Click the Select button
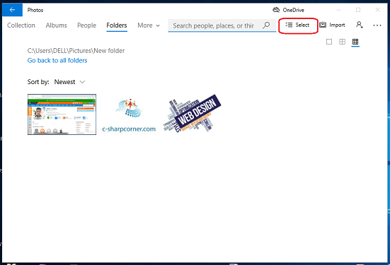390x265 pixels. pos(298,25)
